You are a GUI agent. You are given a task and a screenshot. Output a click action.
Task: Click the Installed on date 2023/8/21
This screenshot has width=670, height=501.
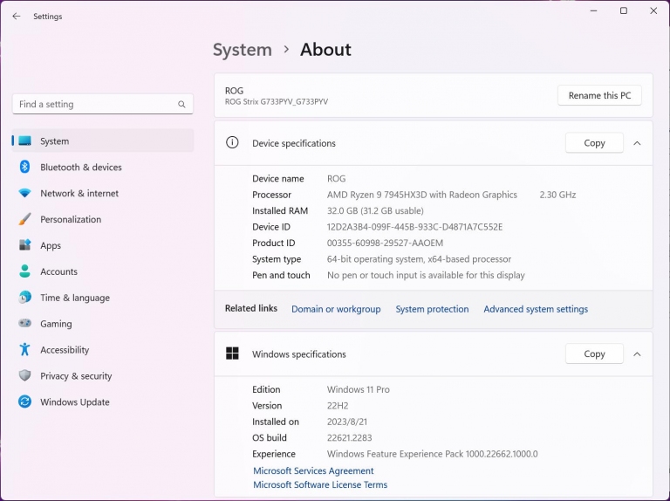(347, 422)
